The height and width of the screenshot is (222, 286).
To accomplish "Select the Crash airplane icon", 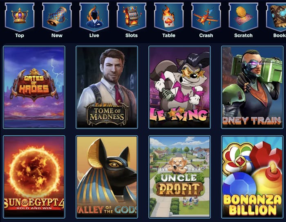I will tap(206, 17).
